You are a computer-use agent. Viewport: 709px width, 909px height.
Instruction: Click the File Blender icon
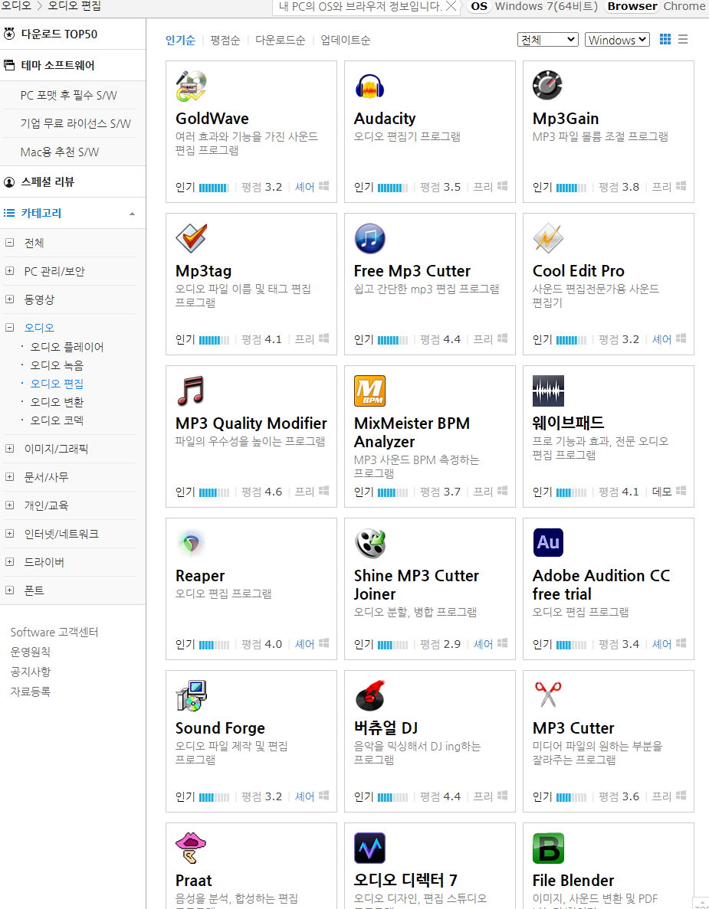[x=548, y=849]
